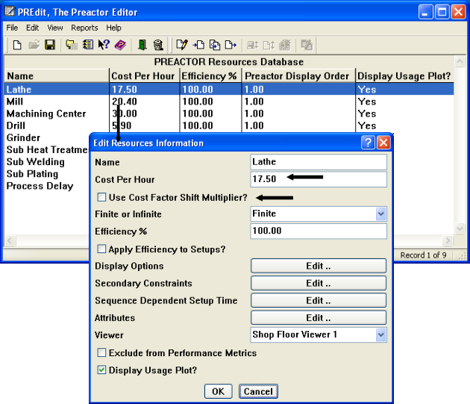Click OK in the dialog
Viewport: 470px width, 404px height.
[x=218, y=391]
